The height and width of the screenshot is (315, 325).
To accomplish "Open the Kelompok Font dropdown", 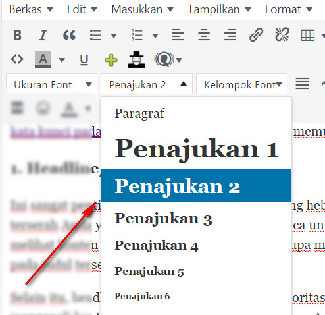I will [241, 84].
